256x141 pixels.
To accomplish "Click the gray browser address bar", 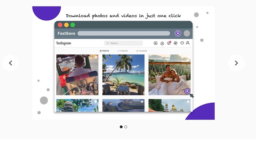I will pos(124,34).
